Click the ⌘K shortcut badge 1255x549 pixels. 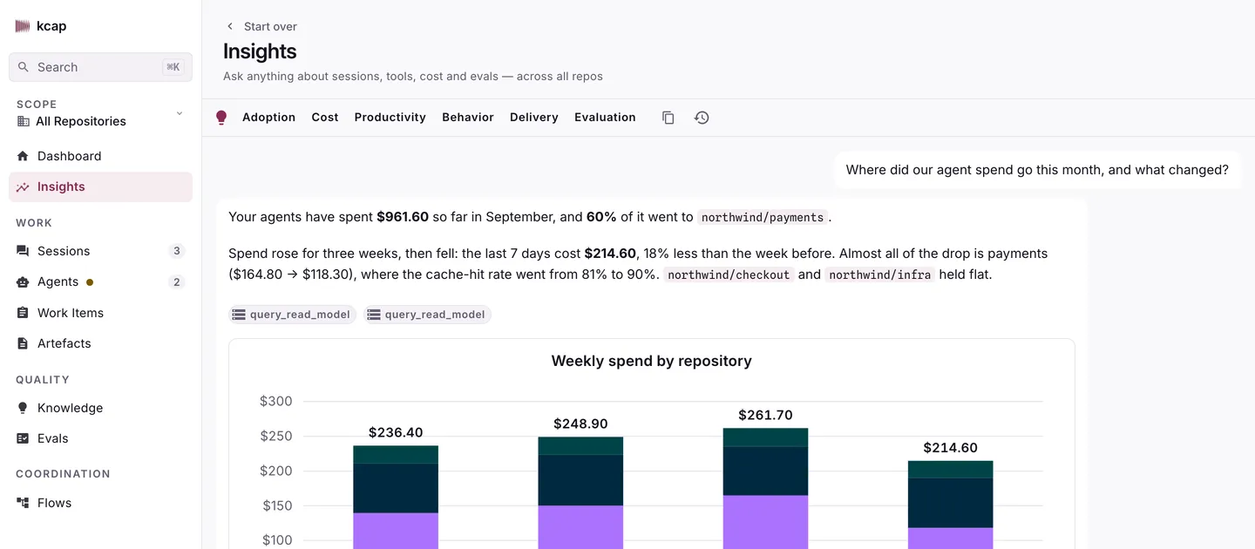pyautogui.click(x=173, y=67)
